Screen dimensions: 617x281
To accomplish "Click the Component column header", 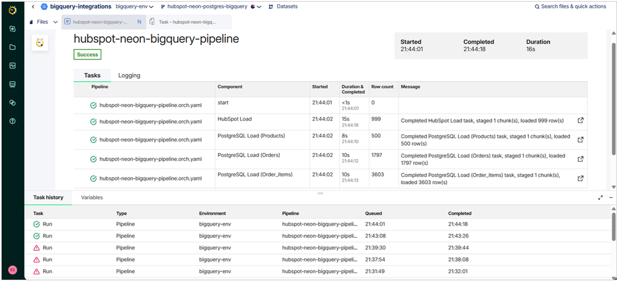I will coord(230,87).
